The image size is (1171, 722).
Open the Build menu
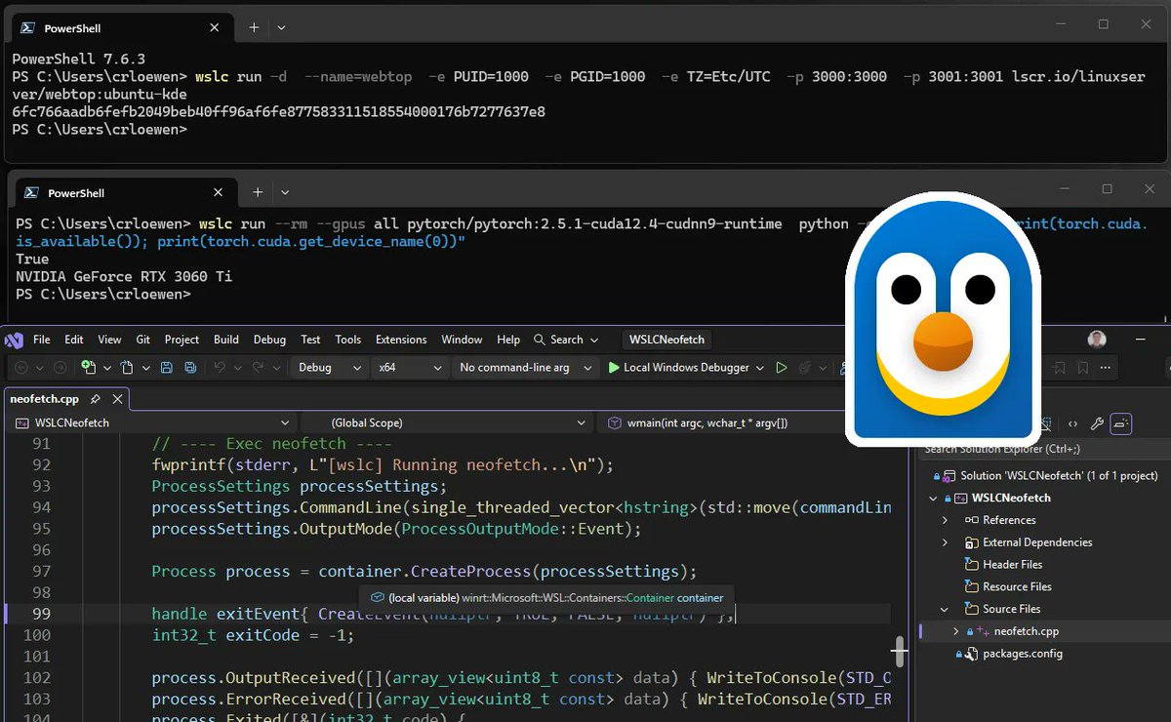pos(226,340)
